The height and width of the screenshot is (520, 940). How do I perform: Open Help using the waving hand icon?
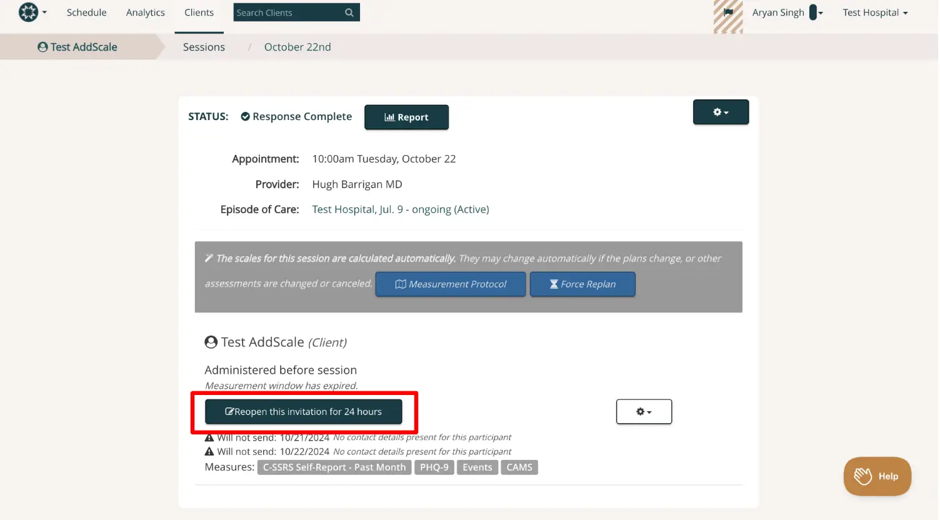pyautogui.click(x=863, y=476)
